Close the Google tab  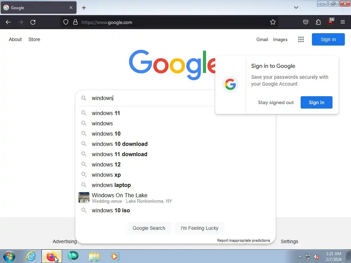(71, 8)
